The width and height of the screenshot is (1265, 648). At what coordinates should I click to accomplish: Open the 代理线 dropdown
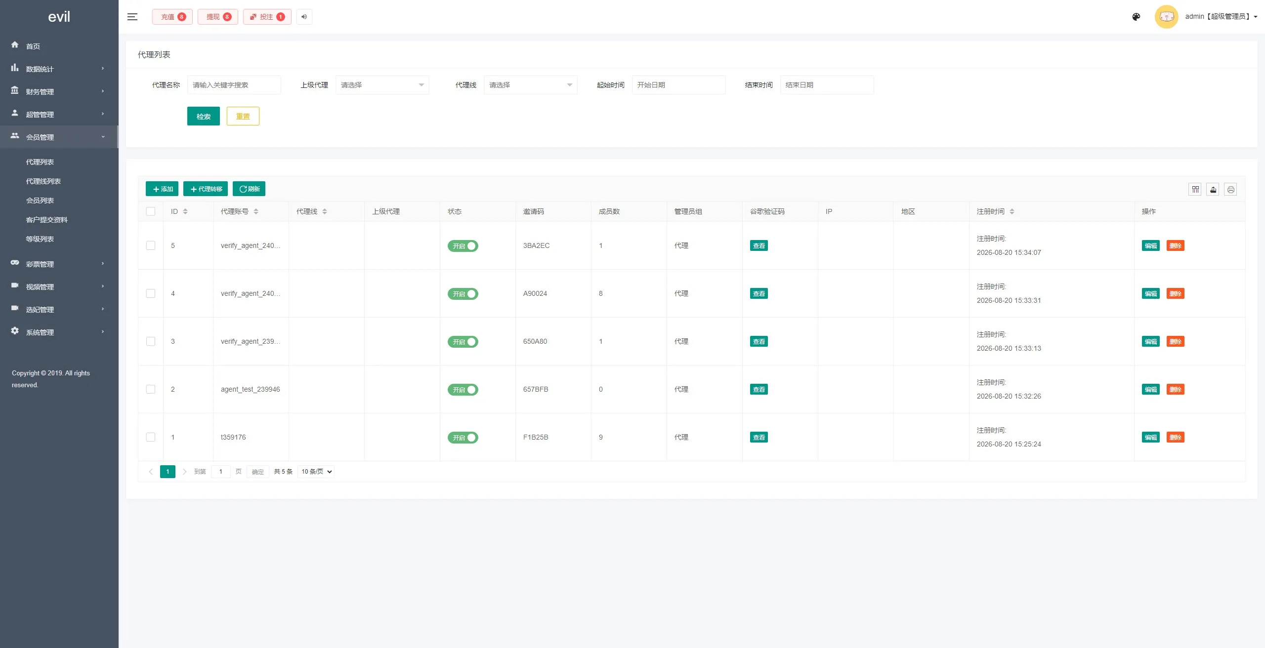pos(530,85)
